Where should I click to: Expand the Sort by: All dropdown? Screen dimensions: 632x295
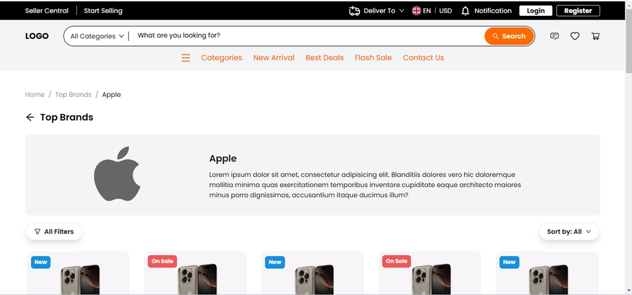tap(569, 232)
